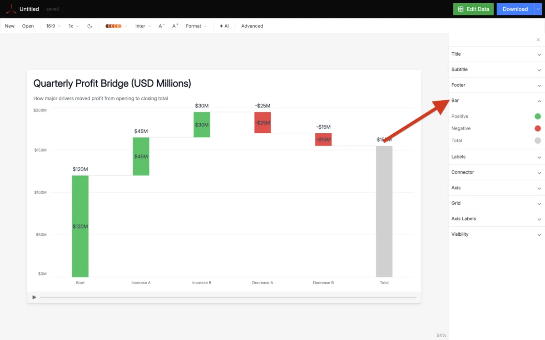545x340 pixels.
Task: Play the chart animation
Action: point(34,297)
